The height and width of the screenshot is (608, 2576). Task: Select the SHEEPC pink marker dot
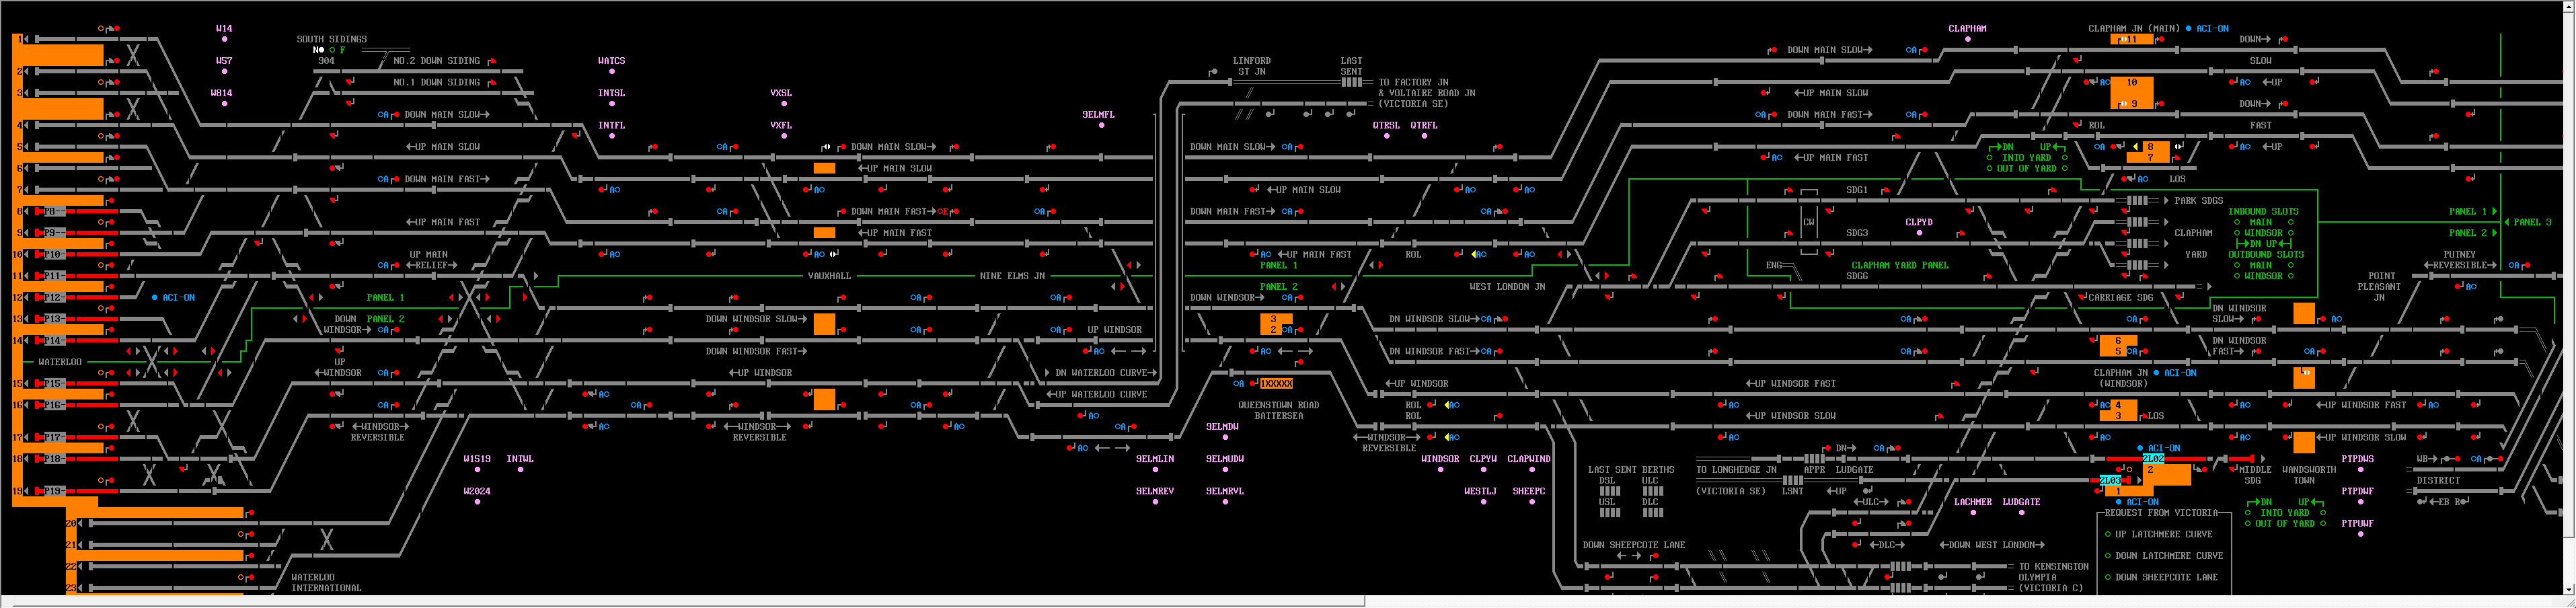1530,502
